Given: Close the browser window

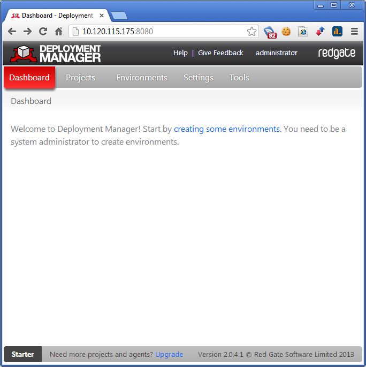Looking at the screenshot, I should coord(352,5).
